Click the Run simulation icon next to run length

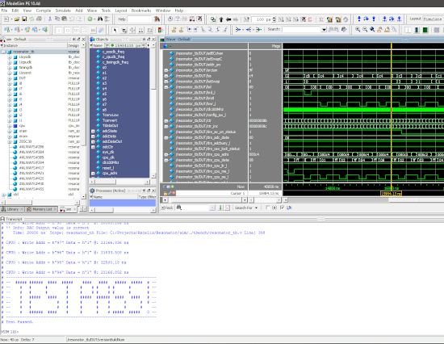pos(281,19)
